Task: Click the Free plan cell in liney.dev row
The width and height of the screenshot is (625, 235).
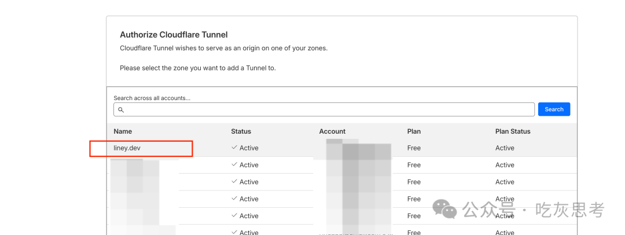Action: [414, 148]
